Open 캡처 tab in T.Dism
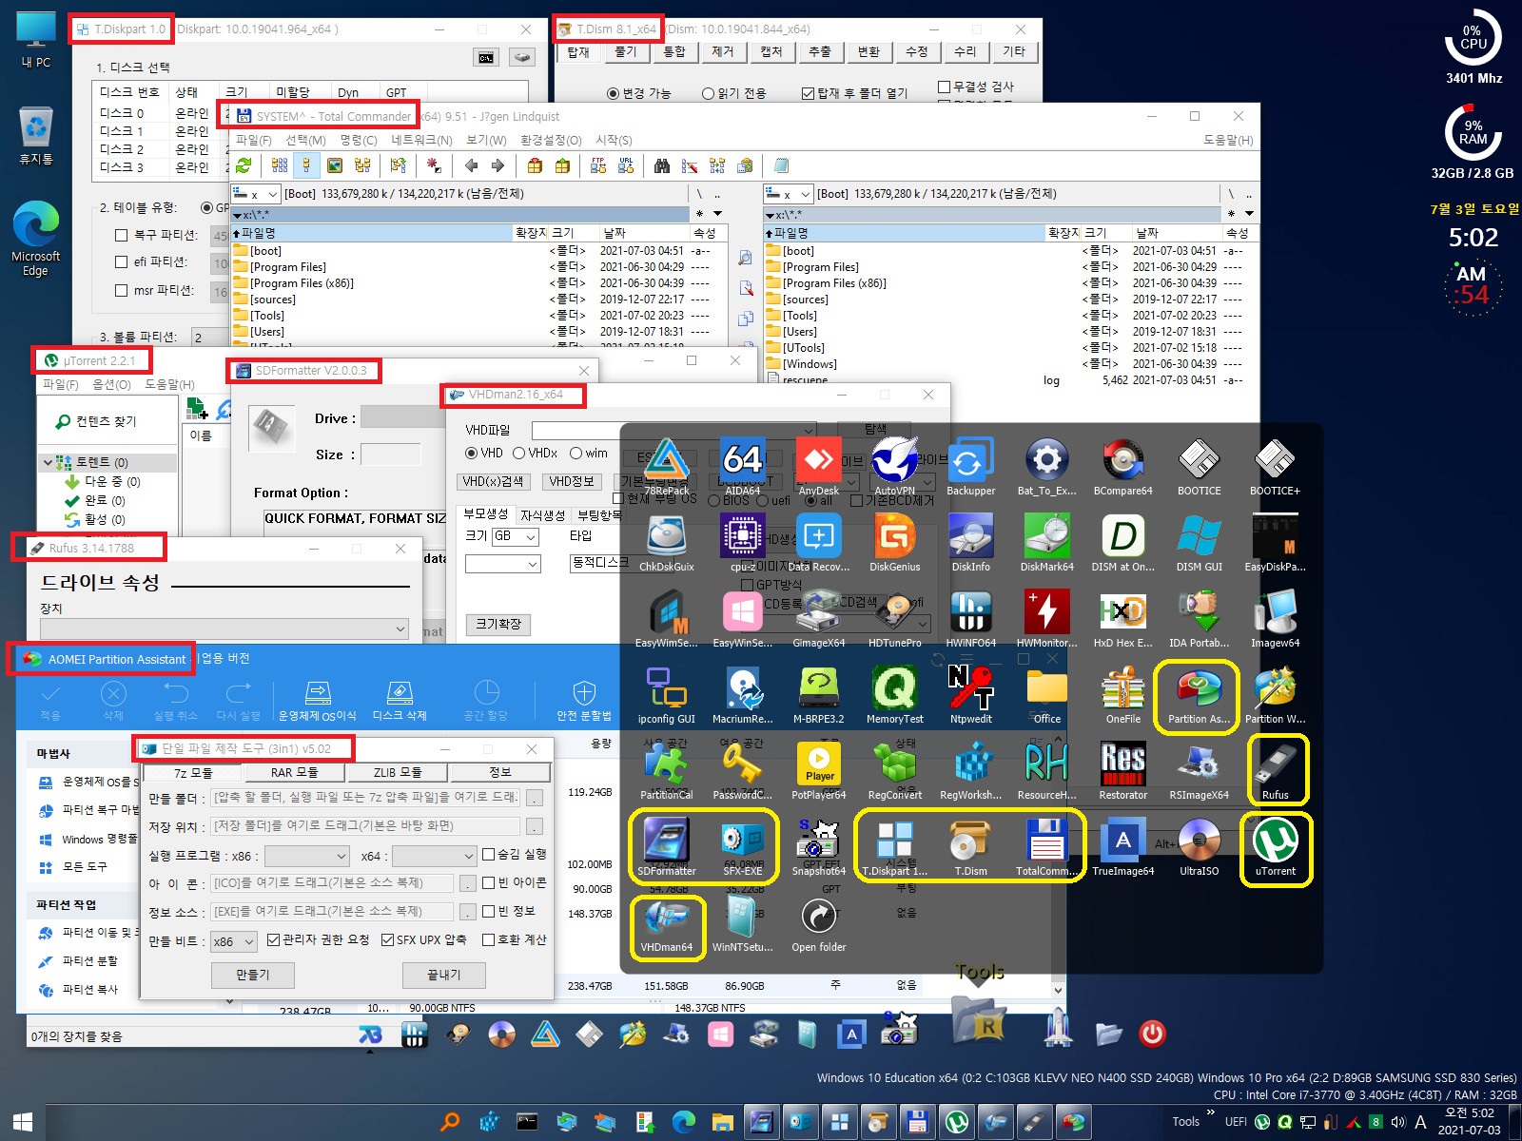 click(771, 51)
